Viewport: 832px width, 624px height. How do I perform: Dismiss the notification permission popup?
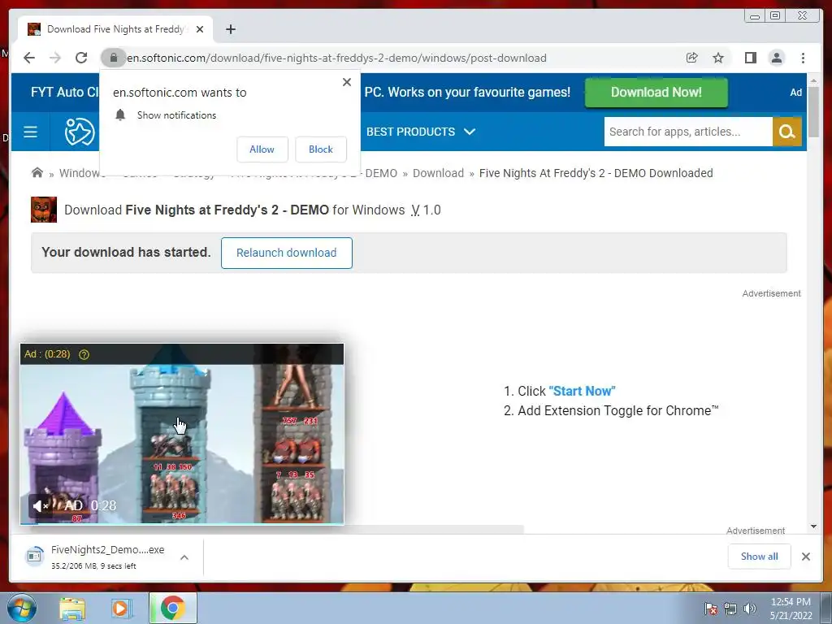pyautogui.click(x=347, y=82)
